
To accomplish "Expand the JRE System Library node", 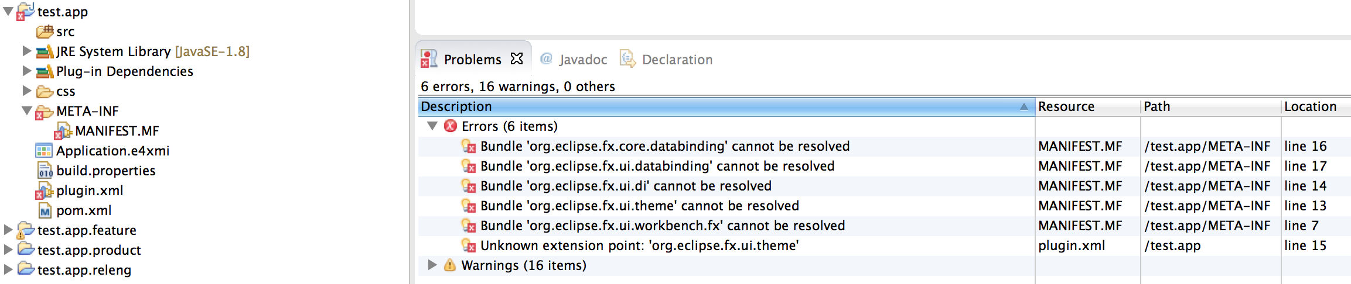I will [26, 51].
